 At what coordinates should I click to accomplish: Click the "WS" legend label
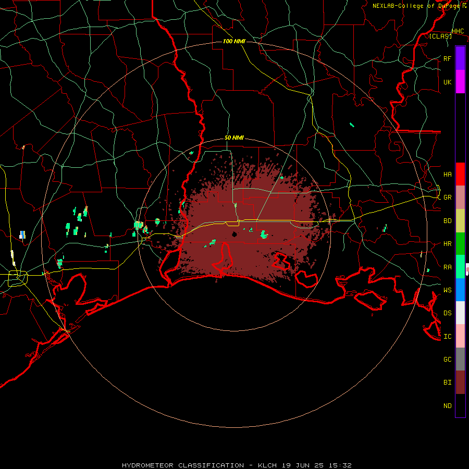coord(448,290)
